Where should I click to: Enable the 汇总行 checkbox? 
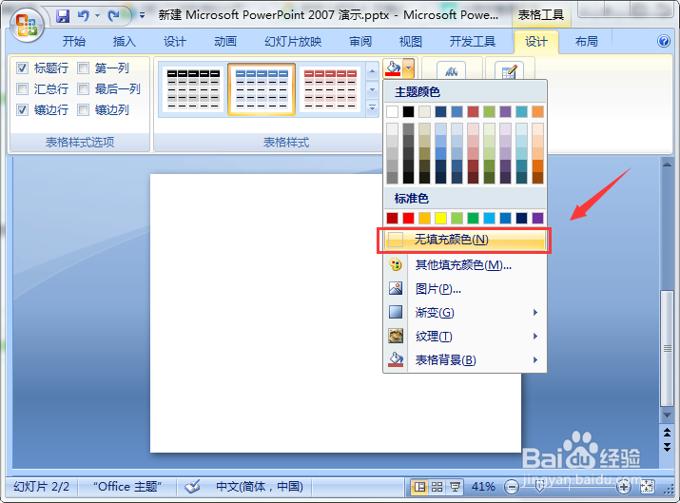pos(22,88)
